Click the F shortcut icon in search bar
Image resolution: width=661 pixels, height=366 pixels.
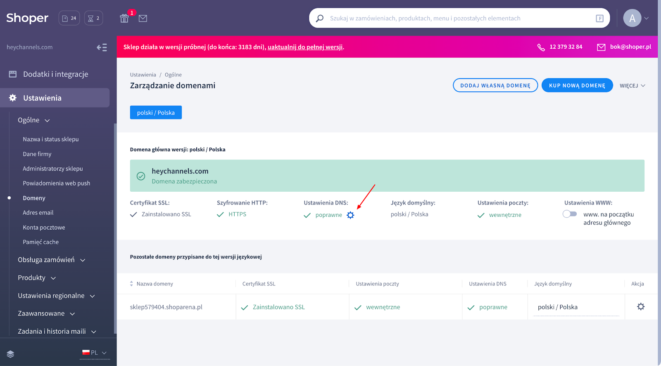600,18
